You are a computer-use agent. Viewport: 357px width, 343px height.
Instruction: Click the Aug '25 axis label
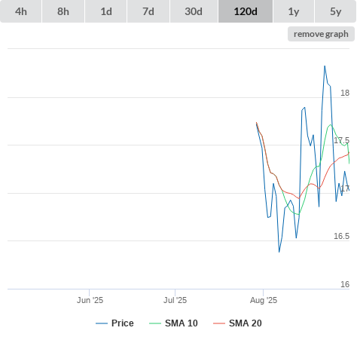[x=264, y=300]
